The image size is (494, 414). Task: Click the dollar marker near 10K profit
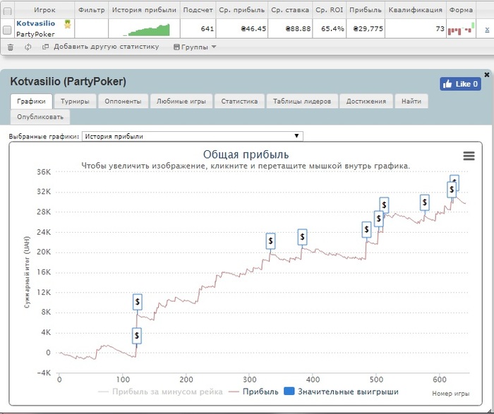pyautogui.click(x=138, y=302)
